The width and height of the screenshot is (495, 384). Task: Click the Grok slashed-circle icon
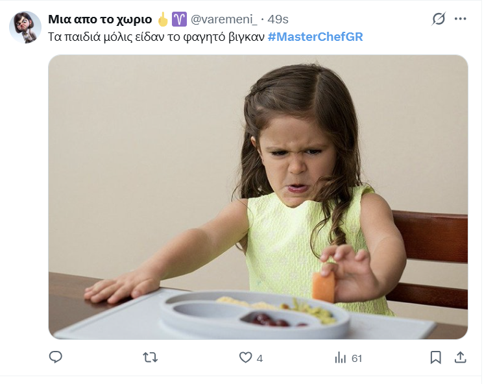[439, 19]
